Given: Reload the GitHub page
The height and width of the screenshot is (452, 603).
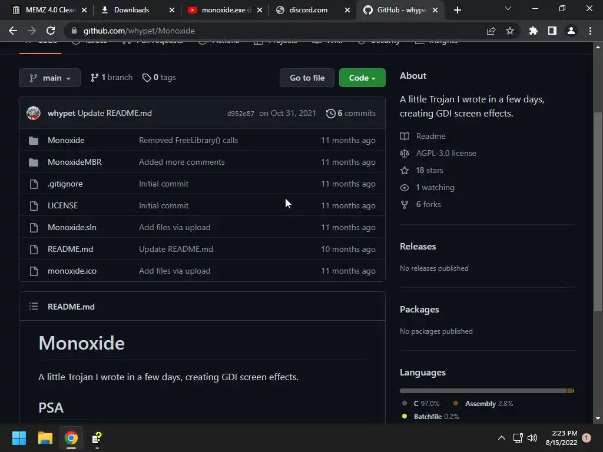Looking at the screenshot, I should coord(51,31).
